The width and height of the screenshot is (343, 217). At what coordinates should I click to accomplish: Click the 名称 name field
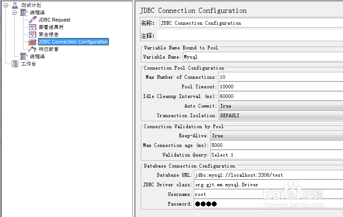[x=251, y=23]
